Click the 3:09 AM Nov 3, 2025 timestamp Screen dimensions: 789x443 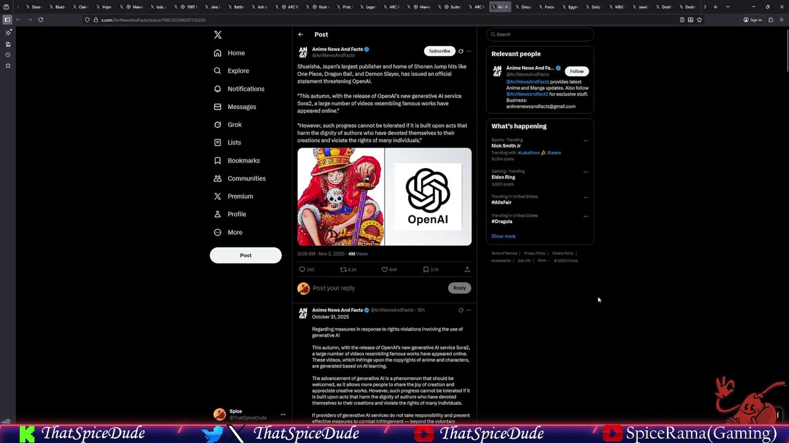click(321, 254)
